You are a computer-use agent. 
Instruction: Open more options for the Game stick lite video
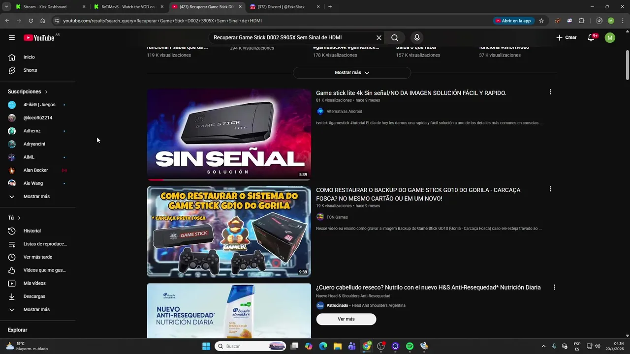550,92
